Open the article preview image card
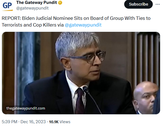This screenshot has width=164, height=126. pyautogui.click(x=81, y=73)
